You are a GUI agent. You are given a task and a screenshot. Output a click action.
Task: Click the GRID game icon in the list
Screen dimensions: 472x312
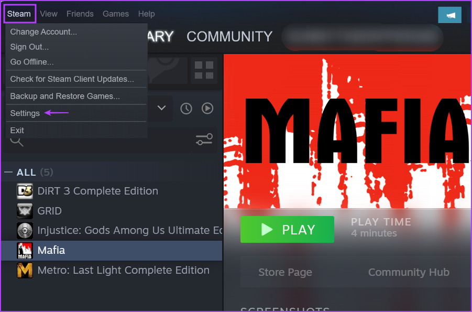pyautogui.click(x=25, y=210)
